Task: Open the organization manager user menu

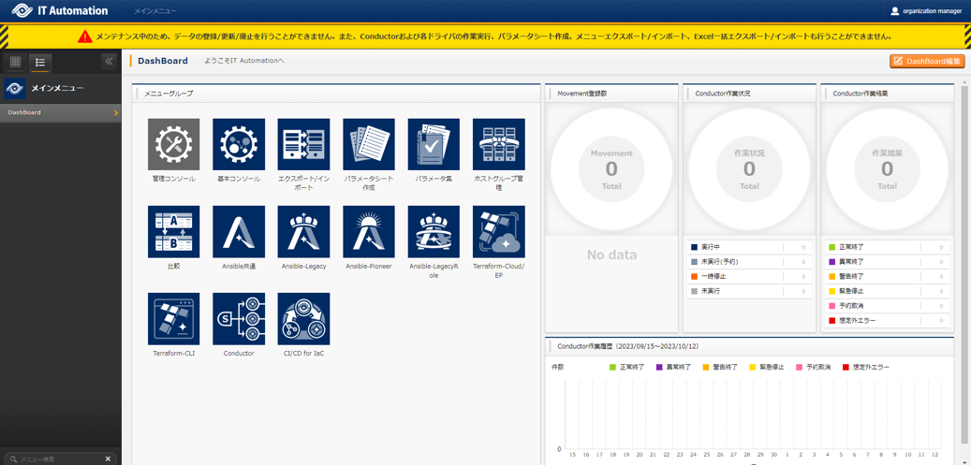Action: (925, 11)
